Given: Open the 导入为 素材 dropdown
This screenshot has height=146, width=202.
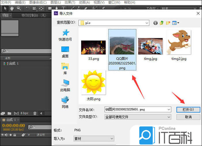Looking at the screenshot, I should [x=112, y=139].
